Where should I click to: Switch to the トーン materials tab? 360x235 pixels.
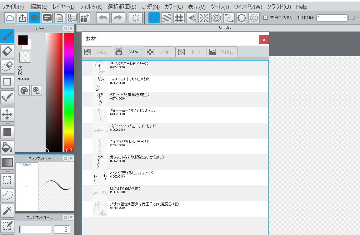click(x=191, y=51)
